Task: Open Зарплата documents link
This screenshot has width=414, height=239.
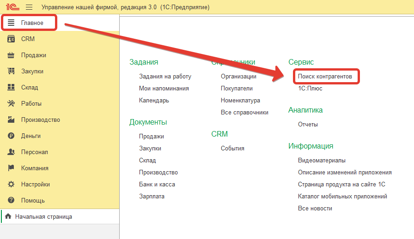Action: pyautogui.click(x=152, y=197)
